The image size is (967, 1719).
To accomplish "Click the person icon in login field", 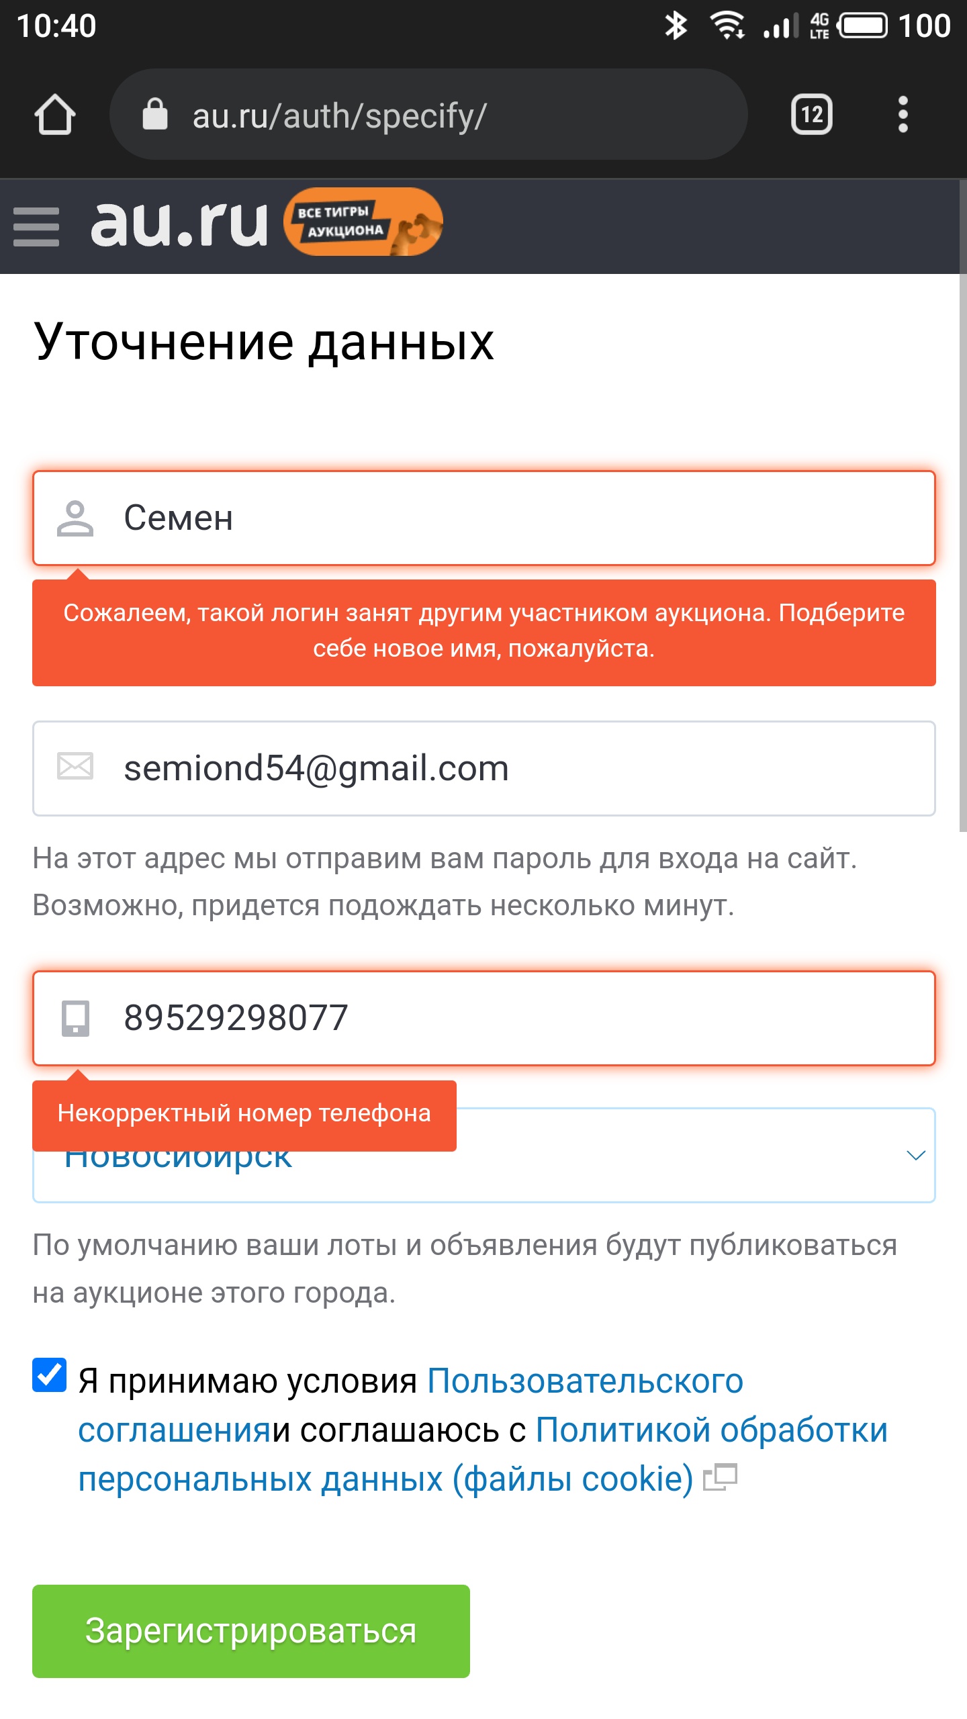I will pyautogui.click(x=75, y=518).
